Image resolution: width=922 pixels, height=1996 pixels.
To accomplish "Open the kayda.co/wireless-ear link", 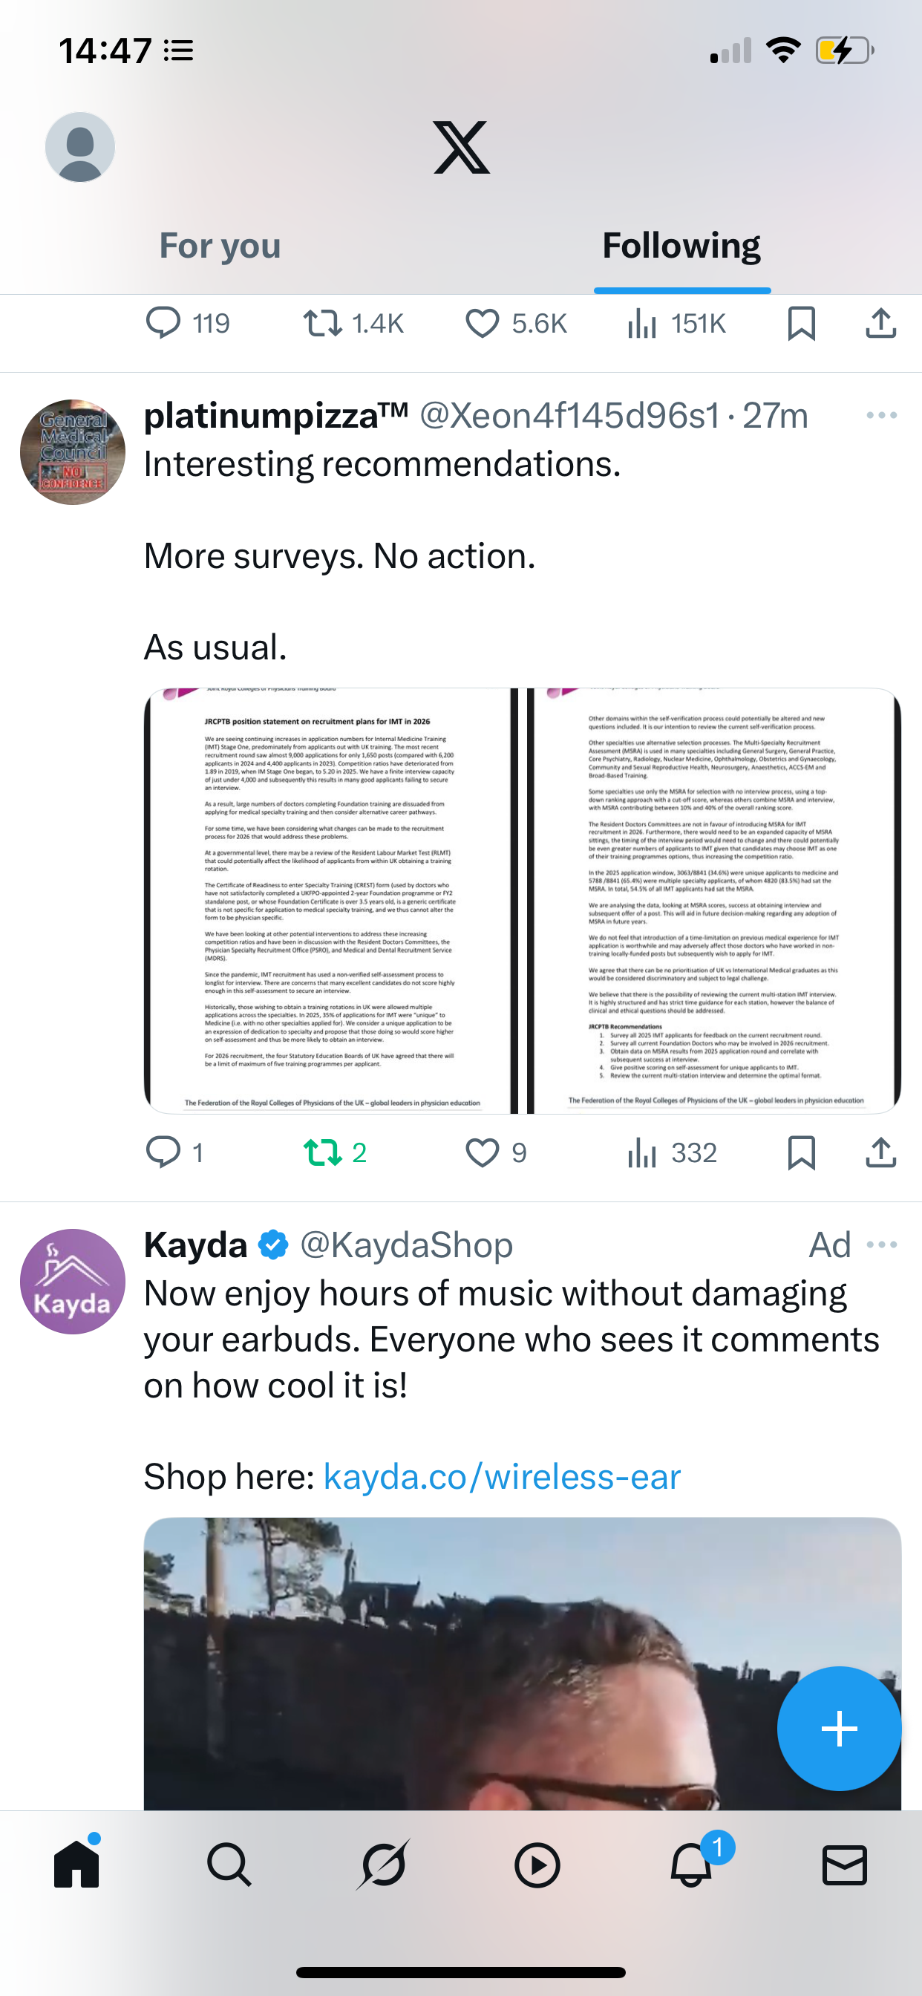I will coord(502,1477).
